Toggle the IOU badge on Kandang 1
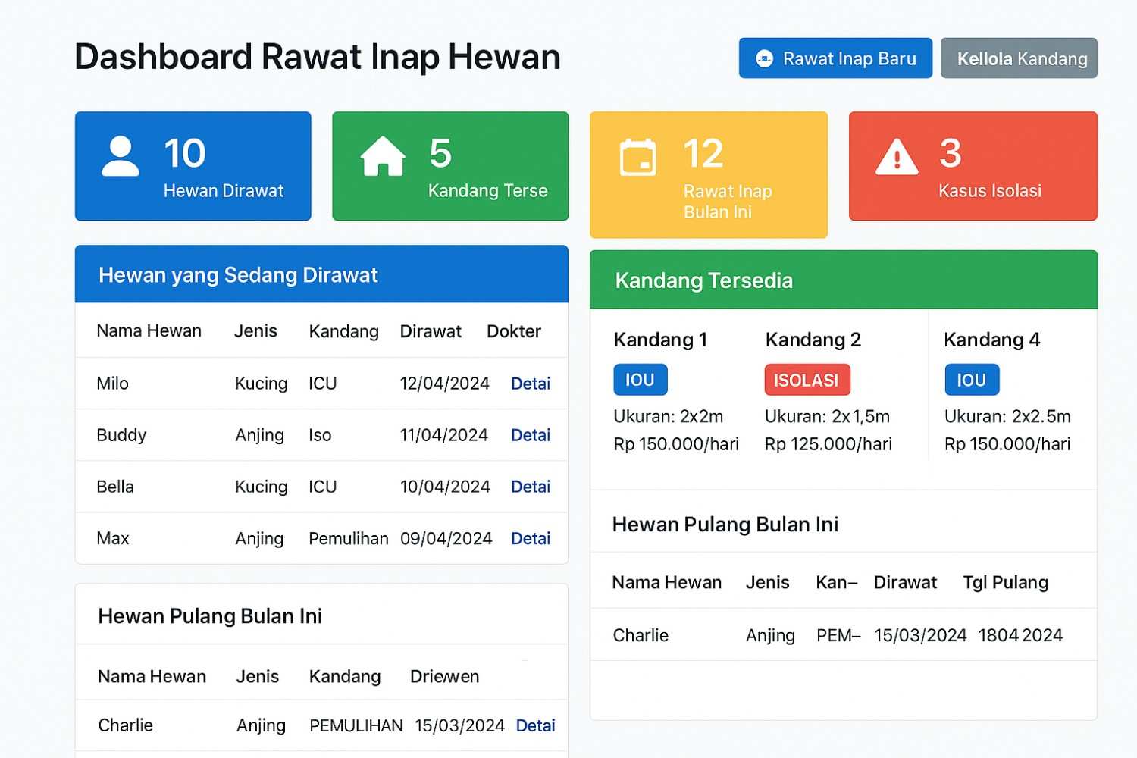The width and height of the screenshot is (1137, 758). pyautogui.click(x=640, y=380)
